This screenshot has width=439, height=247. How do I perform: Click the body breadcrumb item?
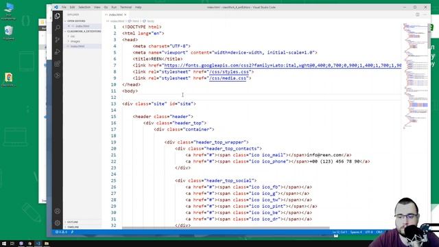click(151, 21)
